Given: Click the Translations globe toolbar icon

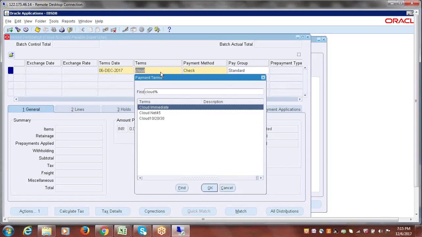Looking at the screenshot, I should [141, 30].
